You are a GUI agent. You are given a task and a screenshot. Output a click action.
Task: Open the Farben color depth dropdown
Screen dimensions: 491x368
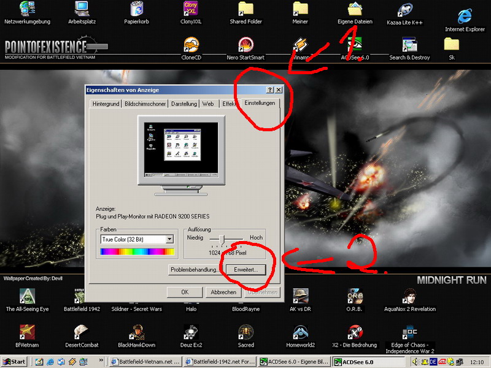pyautogui.click(x=169, y=239)
